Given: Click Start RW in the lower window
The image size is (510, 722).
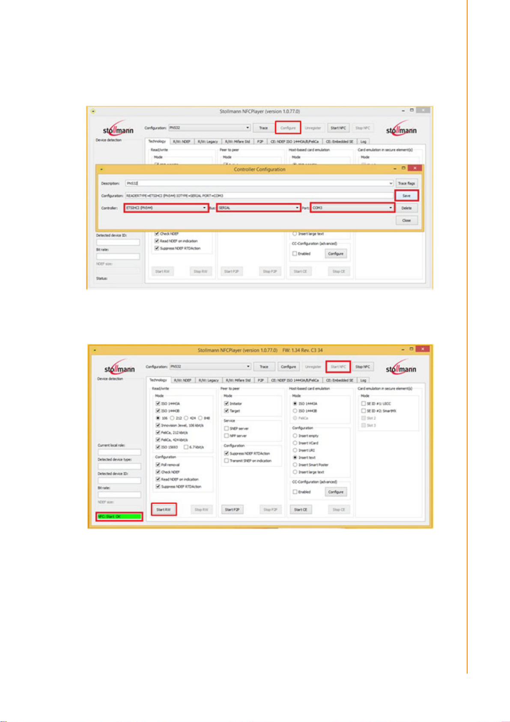Looking at the screenshot, I should pyautogui.click(x=164, y=509).
